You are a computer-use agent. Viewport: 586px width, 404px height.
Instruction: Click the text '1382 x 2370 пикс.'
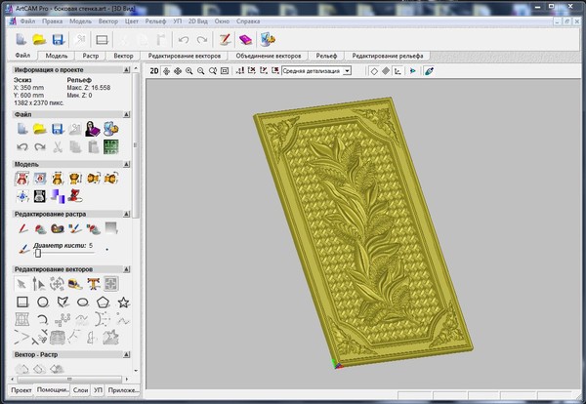(39, 102)
